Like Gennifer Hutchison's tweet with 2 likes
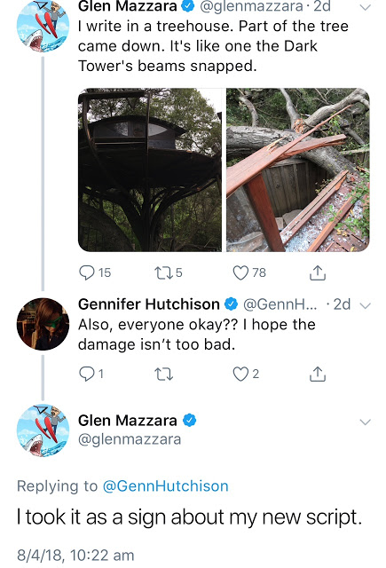The image size is (386, 568). 246,374
